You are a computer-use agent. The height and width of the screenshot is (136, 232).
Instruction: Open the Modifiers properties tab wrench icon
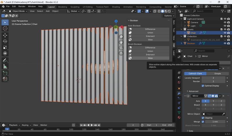tap(179, 93)
